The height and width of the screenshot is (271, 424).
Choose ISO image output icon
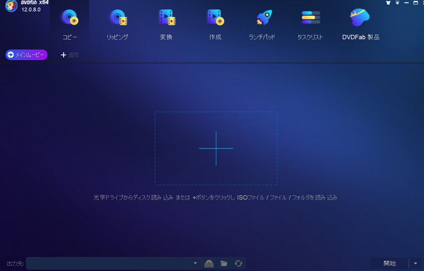pyautogui.click(x=209, y=263)
